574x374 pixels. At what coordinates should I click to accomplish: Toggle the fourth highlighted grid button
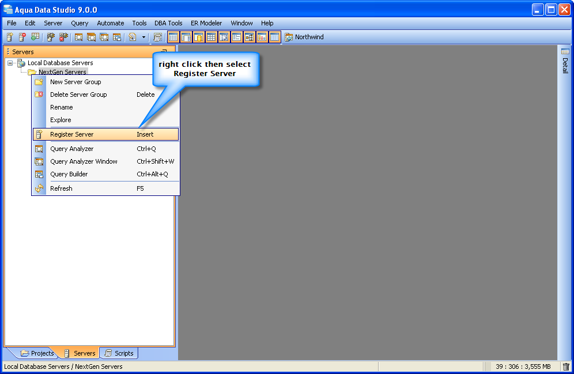point(212,37)
